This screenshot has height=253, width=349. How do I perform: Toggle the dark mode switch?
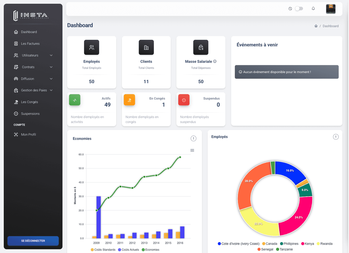point(299,9)
